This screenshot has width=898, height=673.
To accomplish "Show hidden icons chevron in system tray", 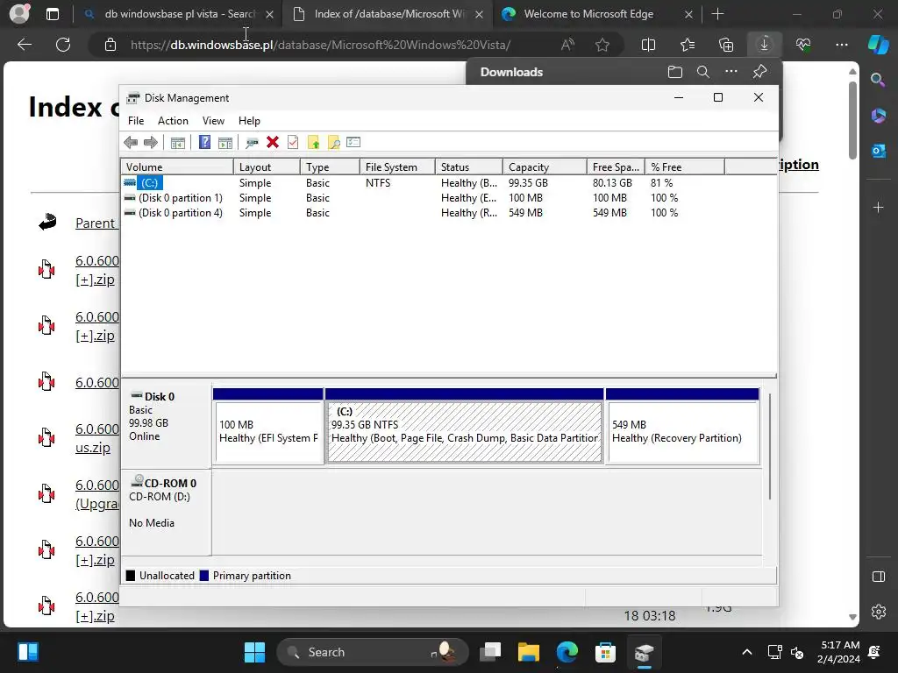I will click(x=747, y=652).
